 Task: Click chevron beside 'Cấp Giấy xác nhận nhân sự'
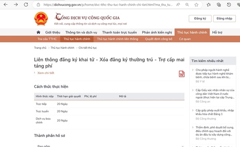[193, 90]
